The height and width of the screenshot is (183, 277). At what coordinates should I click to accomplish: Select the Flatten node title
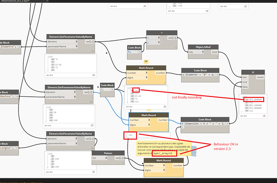108,153
